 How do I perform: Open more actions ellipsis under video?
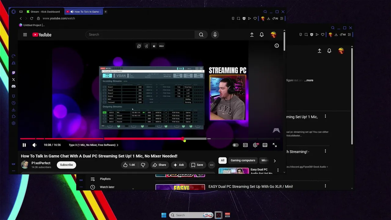tap(211, 165)
